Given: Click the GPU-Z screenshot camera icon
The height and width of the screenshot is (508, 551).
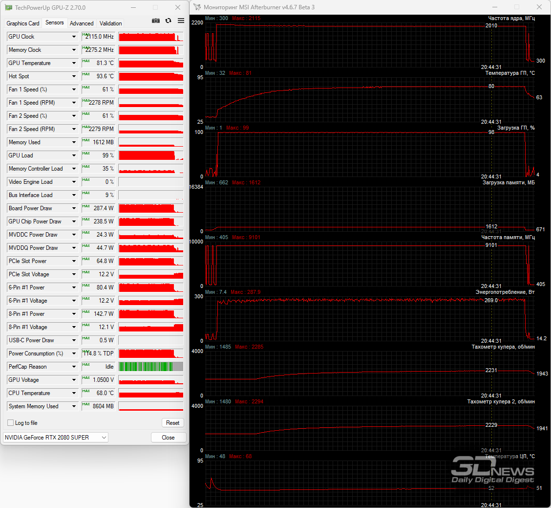Looking at the screenshot, I should pos(156,21).
